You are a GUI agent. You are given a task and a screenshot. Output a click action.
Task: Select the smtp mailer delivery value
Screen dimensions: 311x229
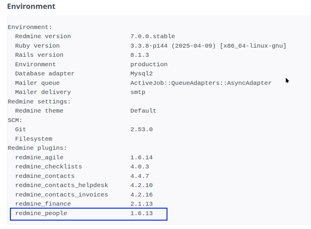pos(138,92)
